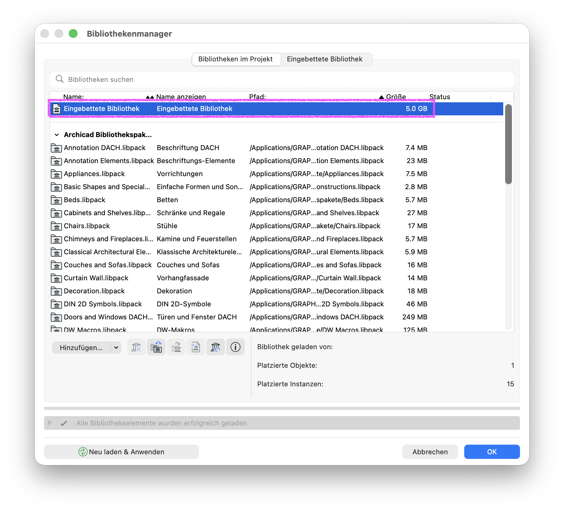
Task: Select Classical Architectural Ele... row
Action: 277,252
